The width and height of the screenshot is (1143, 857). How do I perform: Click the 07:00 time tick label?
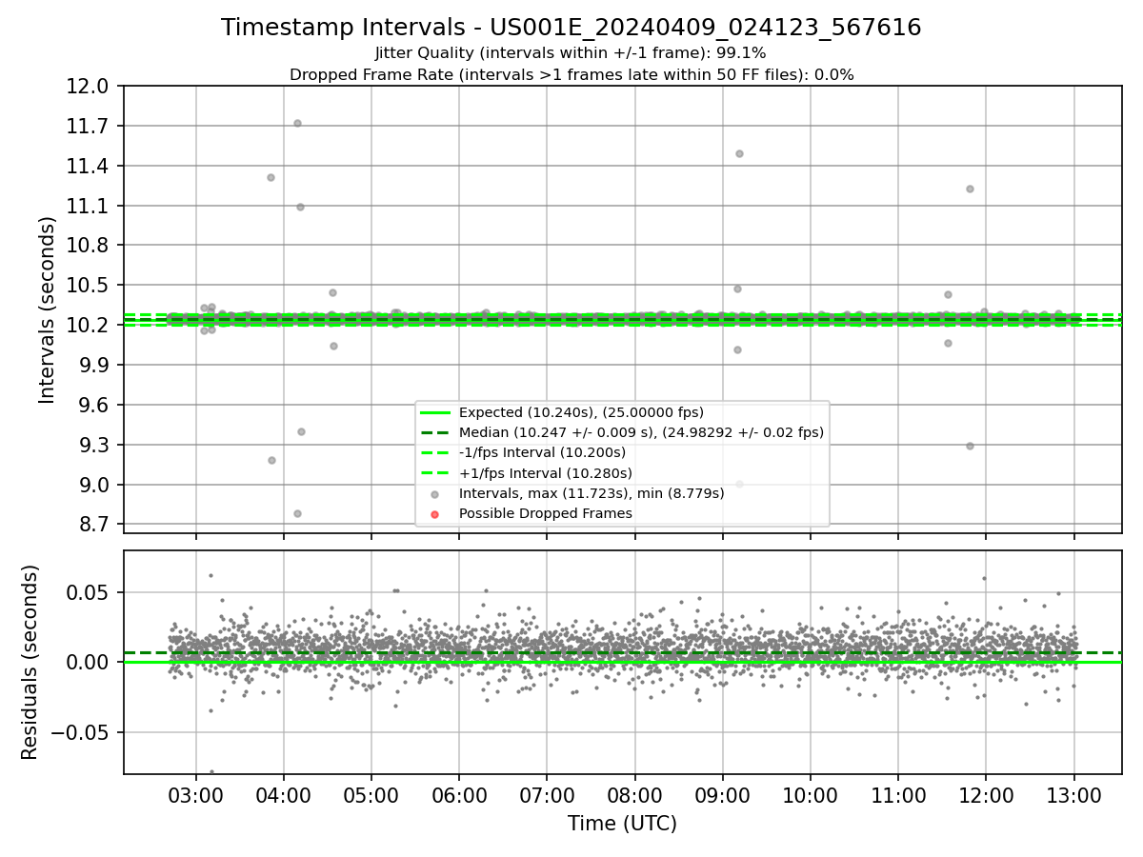point(548,795)
